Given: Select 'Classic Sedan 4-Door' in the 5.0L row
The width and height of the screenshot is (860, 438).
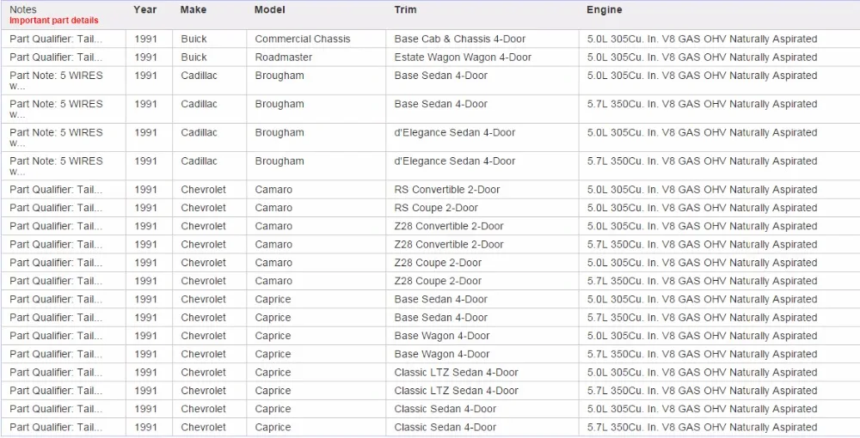Looking at the screenshot, I should pyautogui.click(x=445, y=409).
